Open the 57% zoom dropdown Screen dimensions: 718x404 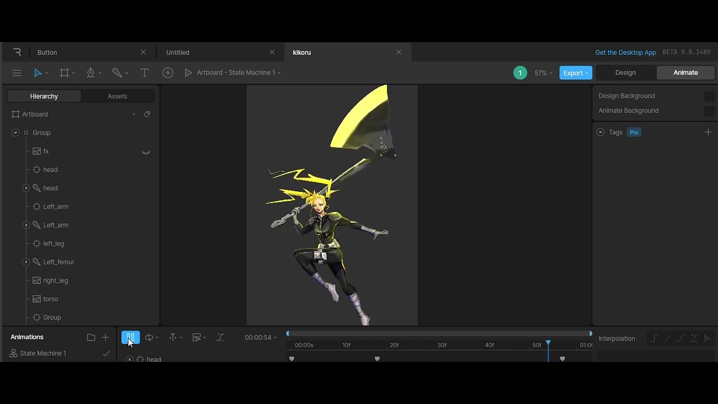click(x=543, y=73)
